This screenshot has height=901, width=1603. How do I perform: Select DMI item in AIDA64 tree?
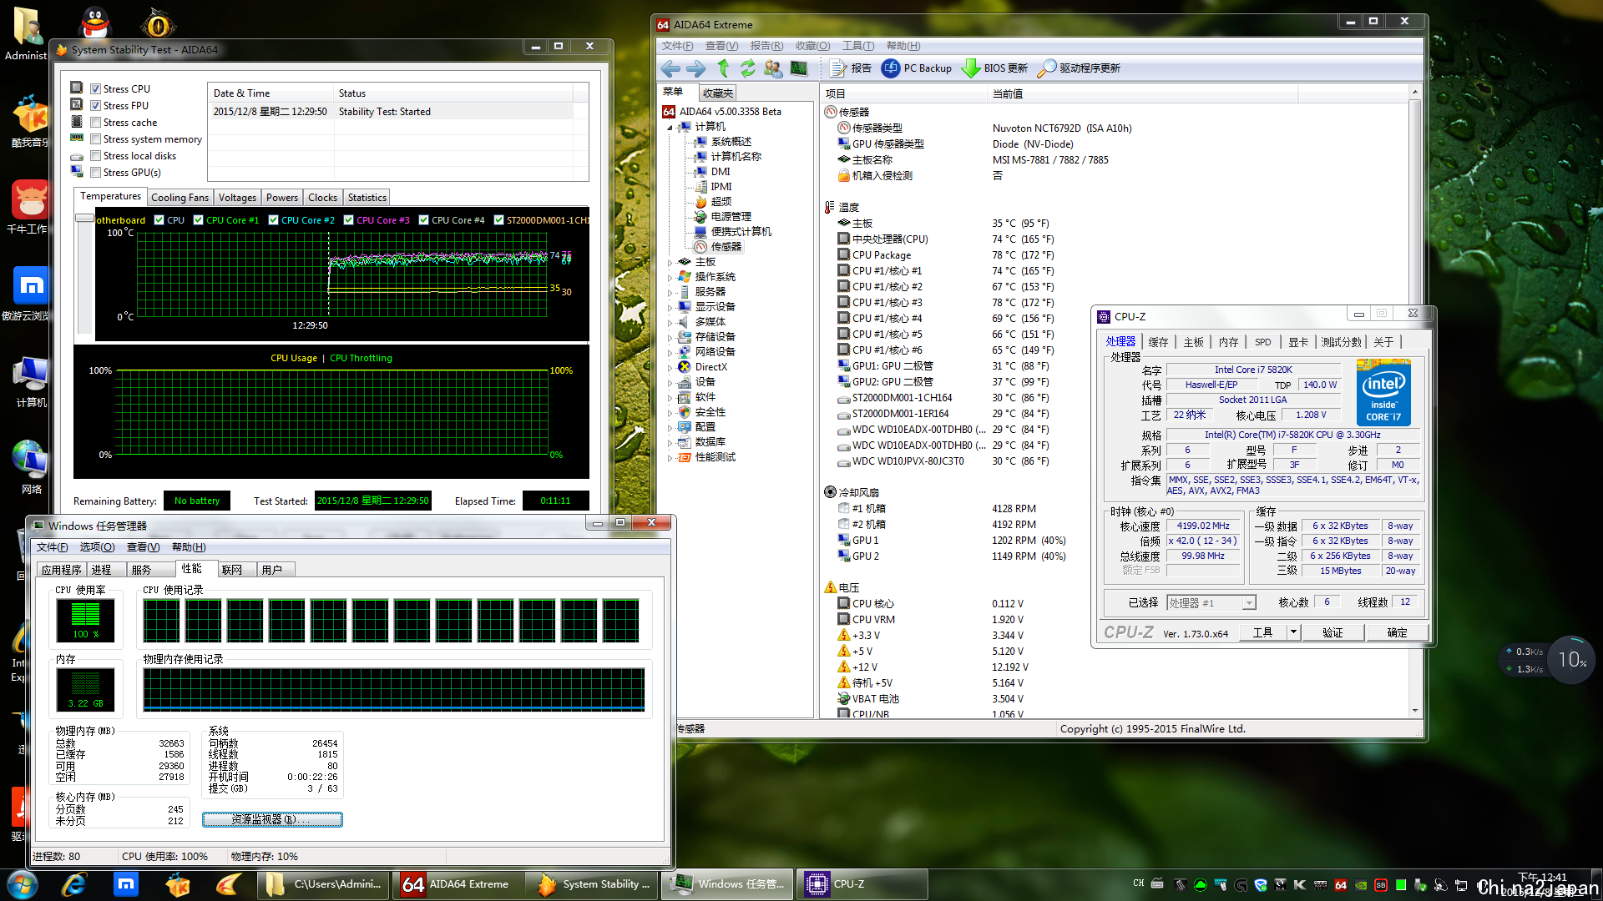point(713,172)
